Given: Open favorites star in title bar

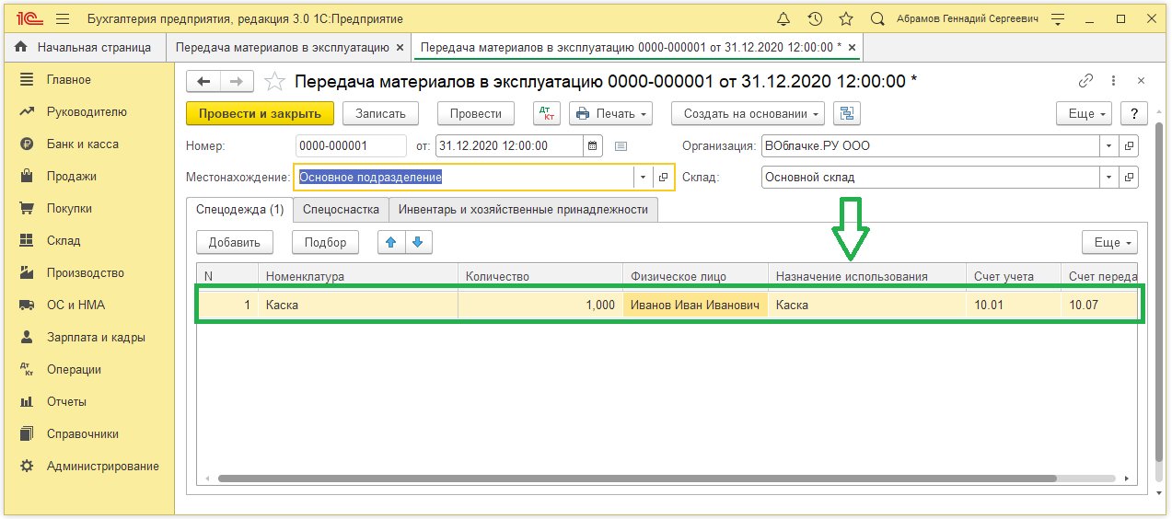Looking at the screenshot, I should click(x=846, y=18).
